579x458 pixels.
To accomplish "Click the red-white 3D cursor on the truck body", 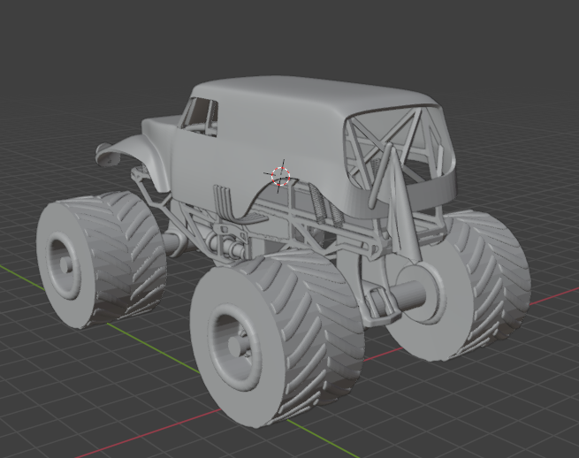I will click(x=281, y=176).
